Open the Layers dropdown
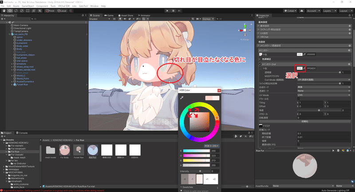The image size is (355, 192). click(329, 11)
